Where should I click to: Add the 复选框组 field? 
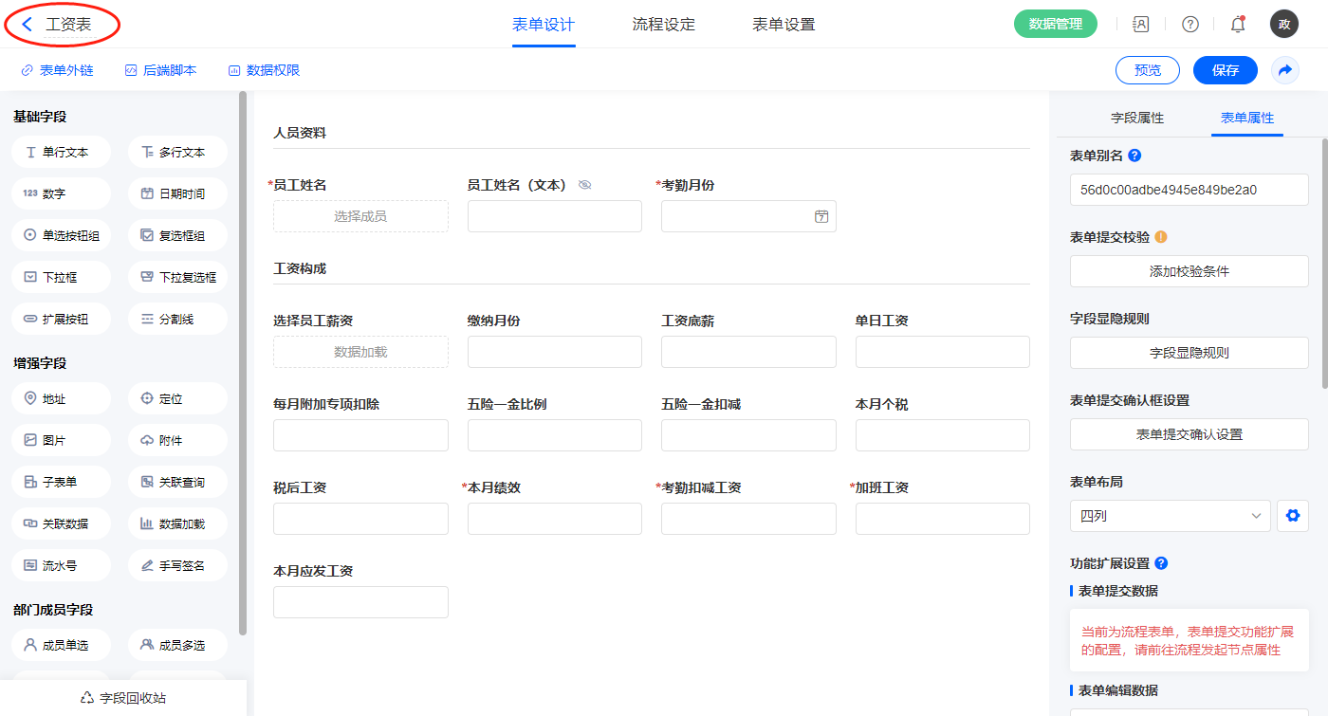point(177,235)
